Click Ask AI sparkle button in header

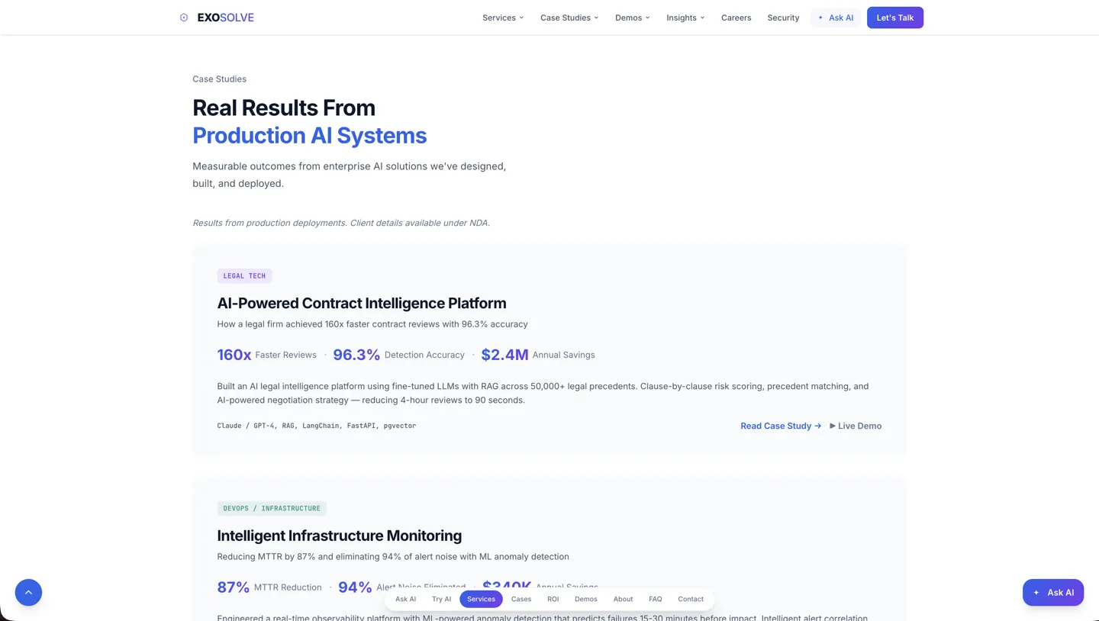835,18
